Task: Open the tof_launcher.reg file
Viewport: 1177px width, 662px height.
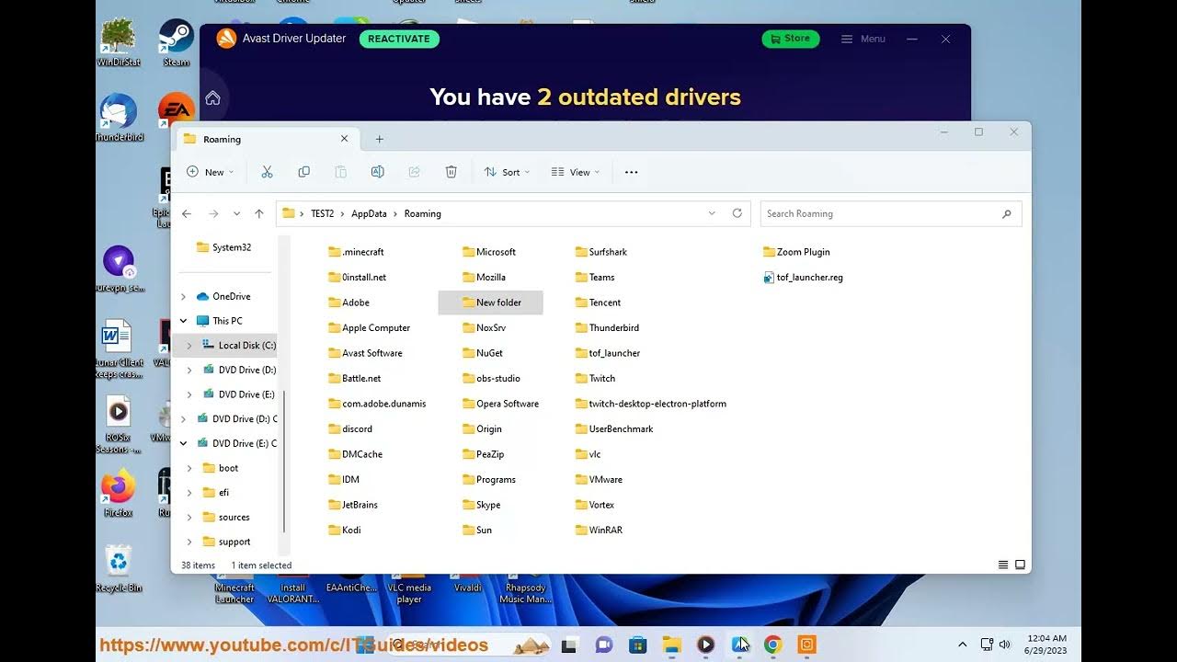Action: pos(803,277)
